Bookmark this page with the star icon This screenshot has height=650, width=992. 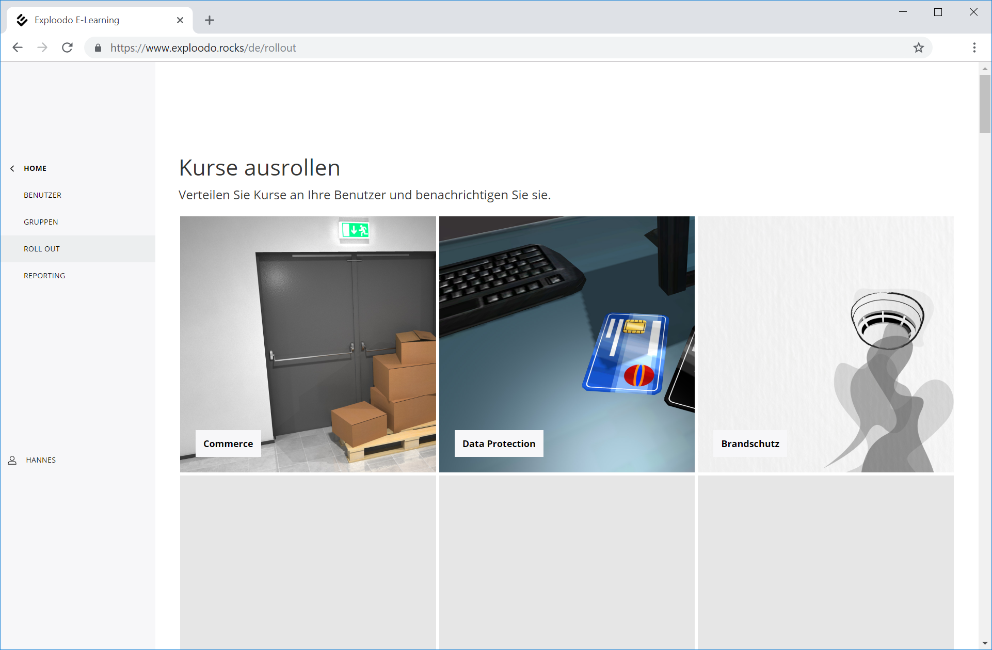918,47
